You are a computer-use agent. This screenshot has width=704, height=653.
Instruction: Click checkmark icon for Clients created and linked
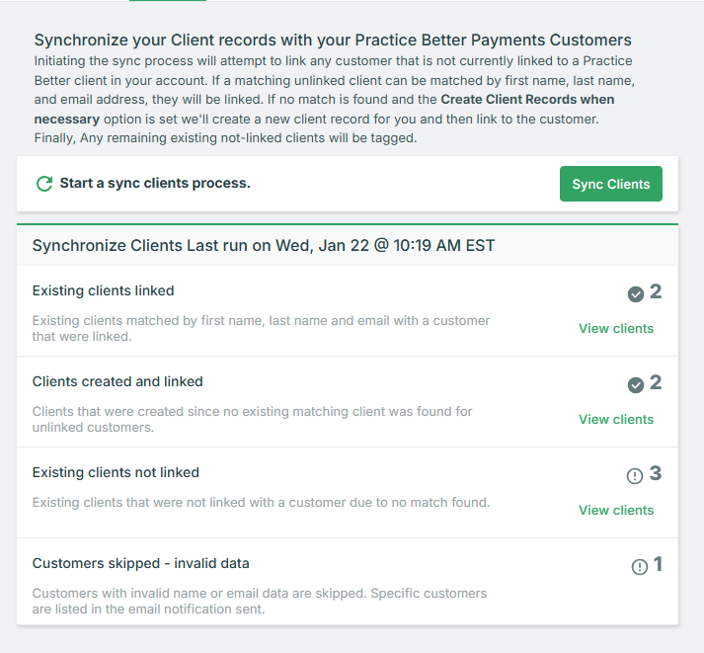tap(635, 385)
